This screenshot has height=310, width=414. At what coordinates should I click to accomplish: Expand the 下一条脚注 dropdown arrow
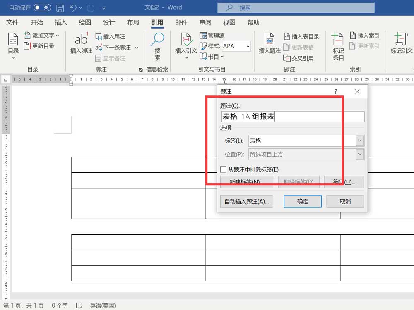(x=137, y=48)
